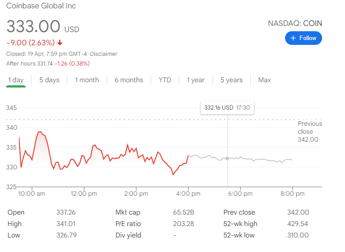Viewport: 345px width, 252px height.
Task: Select the 1 day tab
Action: tap(15, 80)
